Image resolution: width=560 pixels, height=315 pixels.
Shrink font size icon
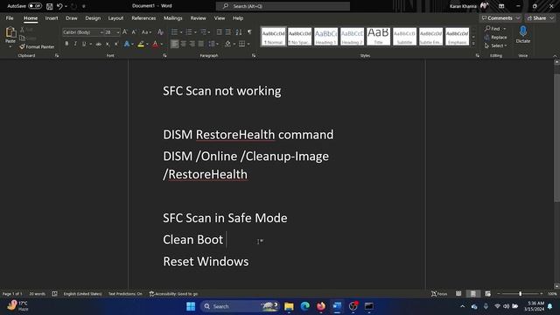pyautogui.click(x=134, y=32)
